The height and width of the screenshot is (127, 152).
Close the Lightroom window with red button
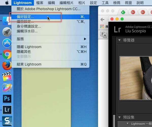[112, 19]
